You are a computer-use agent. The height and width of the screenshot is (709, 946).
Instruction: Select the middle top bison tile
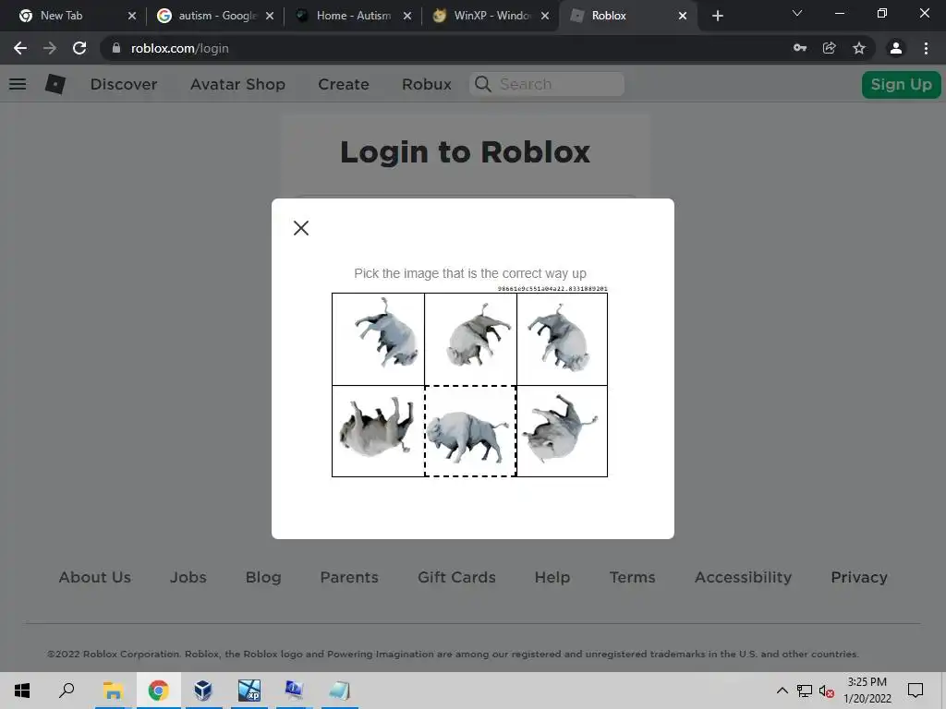(470, 339)
